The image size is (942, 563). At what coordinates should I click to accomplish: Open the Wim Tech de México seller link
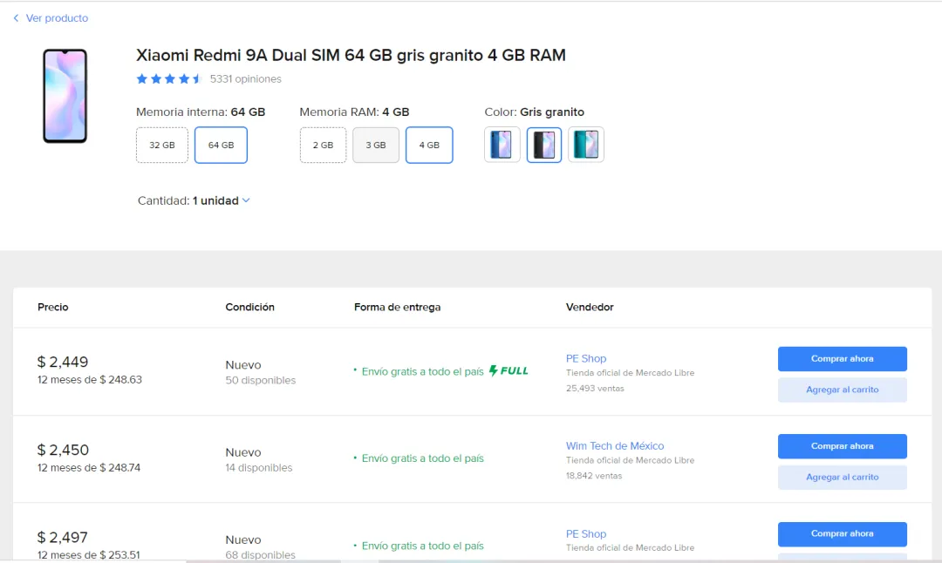click(615, 446)
